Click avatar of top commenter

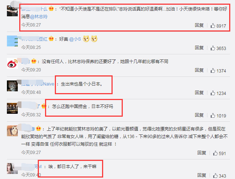click(12, 11)
